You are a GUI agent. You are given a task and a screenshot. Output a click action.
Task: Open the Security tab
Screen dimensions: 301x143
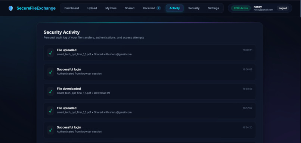coord(194,8)
